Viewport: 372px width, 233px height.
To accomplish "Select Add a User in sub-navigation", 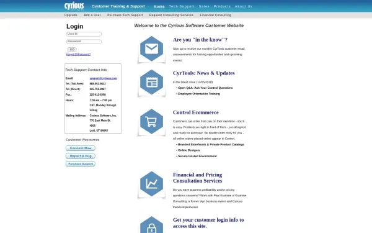I will click(92, 15).
